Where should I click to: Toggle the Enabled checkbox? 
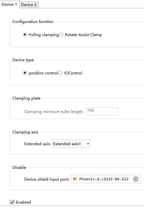click(x=12, y=202)
